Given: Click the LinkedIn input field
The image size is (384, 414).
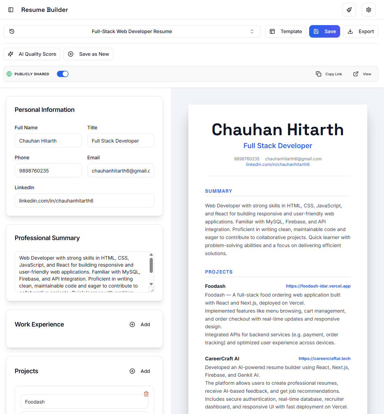Looking at the screenshot, I should point(84,200).
